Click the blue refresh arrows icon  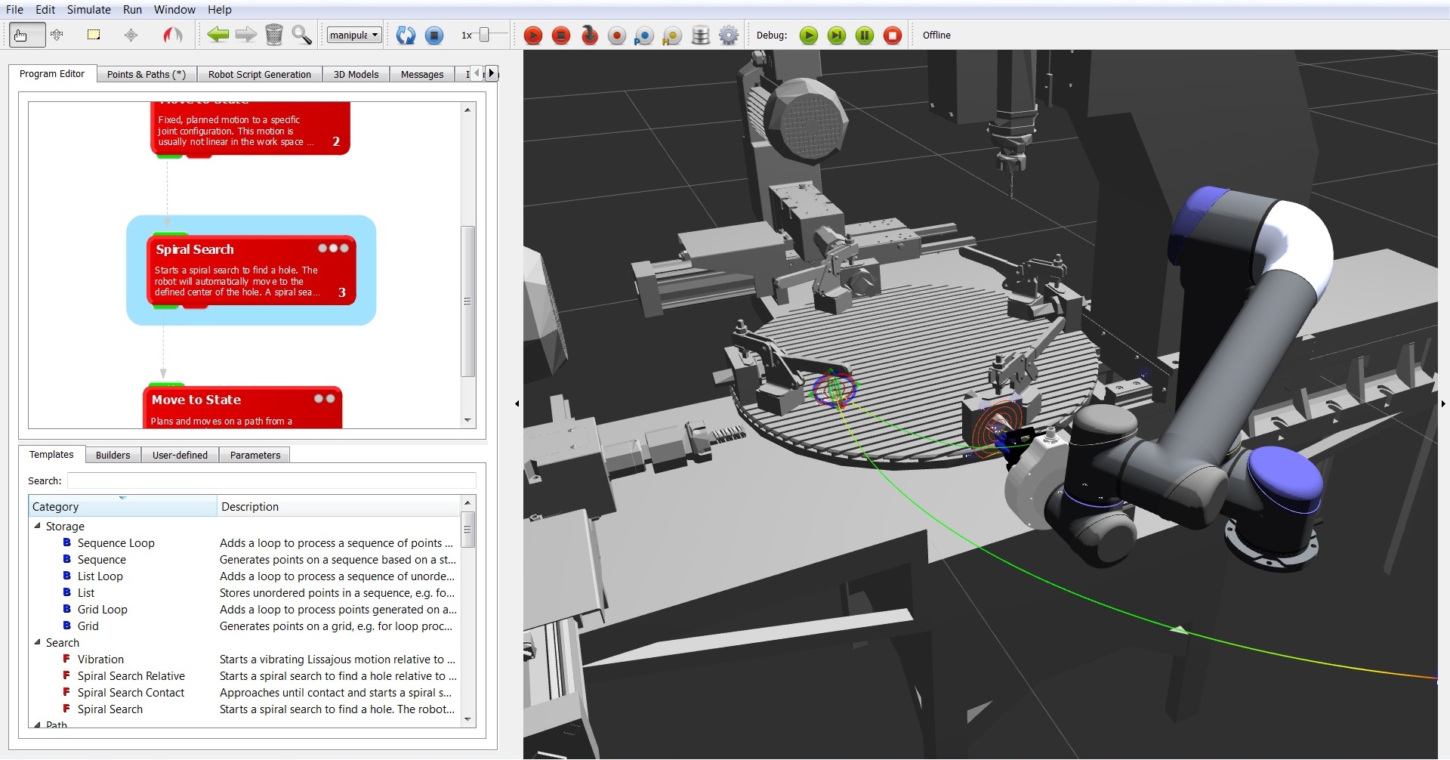406,35
